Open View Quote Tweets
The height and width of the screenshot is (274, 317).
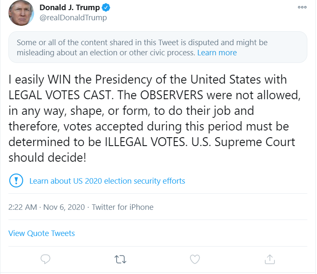[x=41, y=233]
